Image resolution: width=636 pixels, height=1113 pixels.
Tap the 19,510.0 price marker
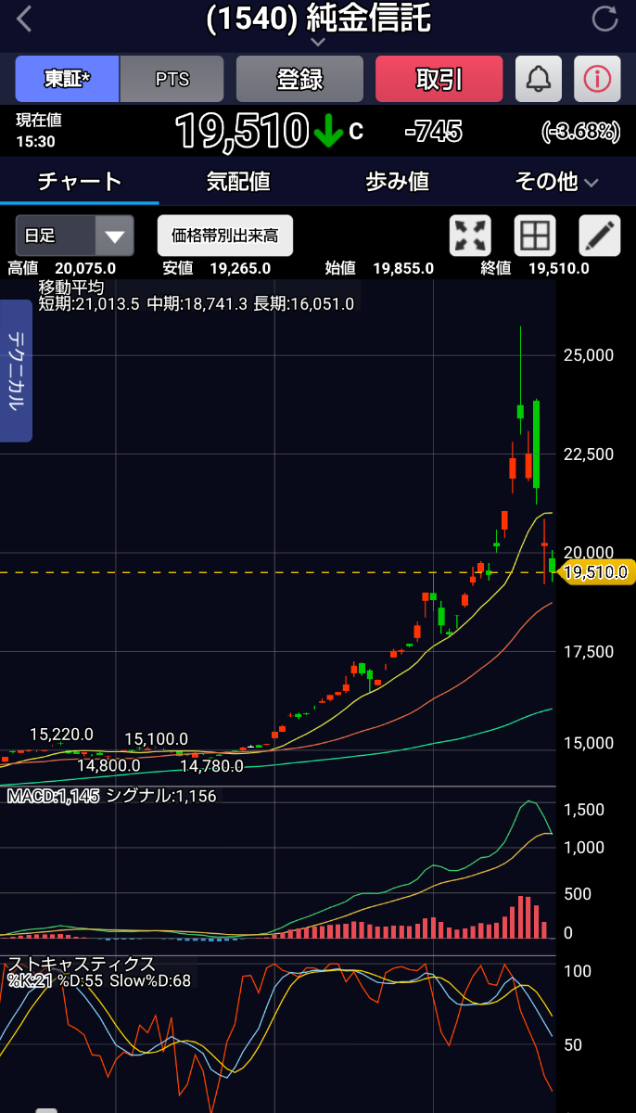tap(598, 572)
